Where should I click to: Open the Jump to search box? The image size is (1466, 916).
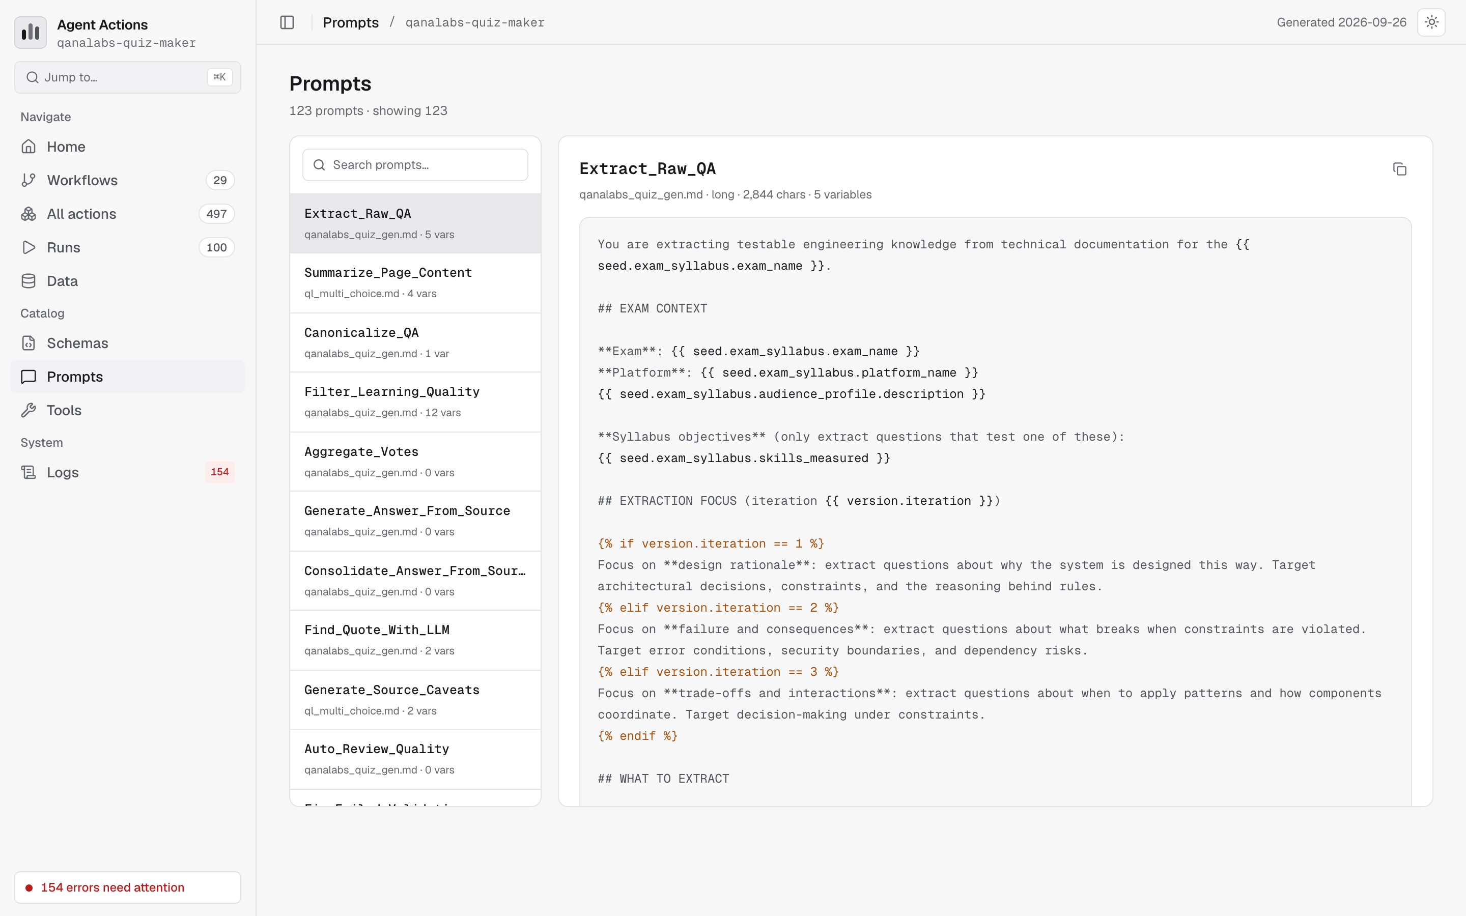(x=128, y=77)
